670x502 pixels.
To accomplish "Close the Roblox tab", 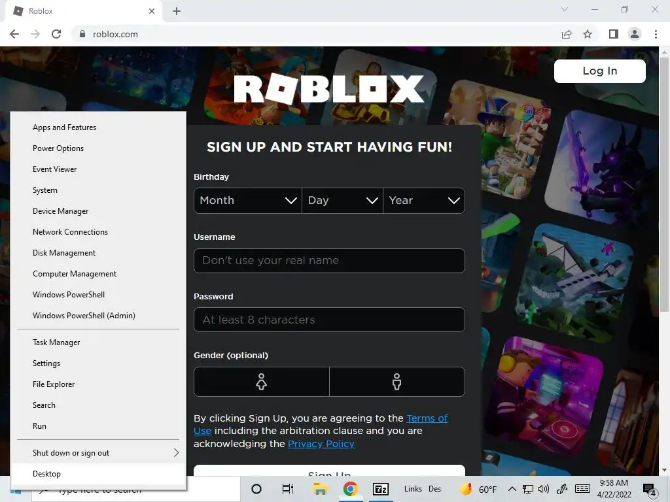I will click(152, 11).
